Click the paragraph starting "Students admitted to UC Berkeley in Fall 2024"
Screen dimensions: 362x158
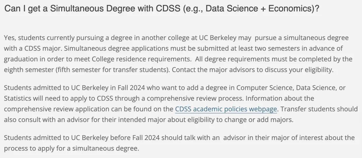[x=181, y=104]
